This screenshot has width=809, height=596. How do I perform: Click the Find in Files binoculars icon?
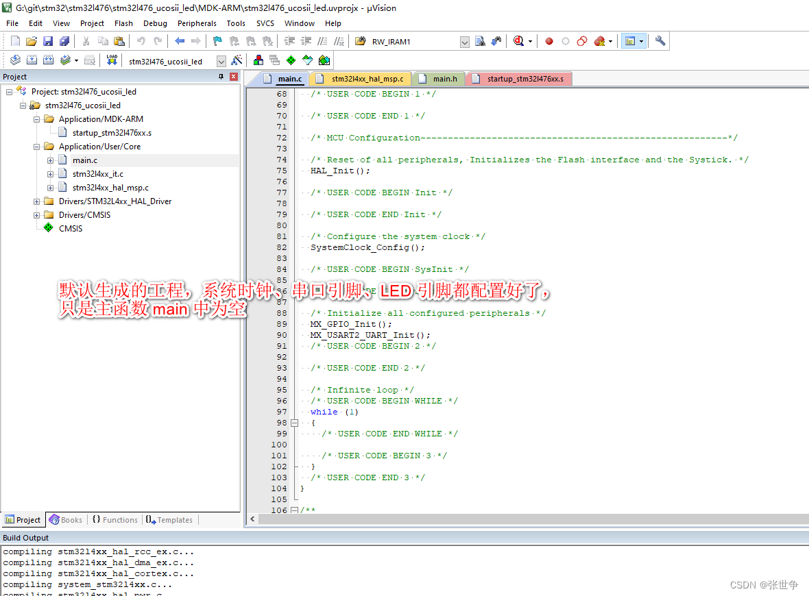coord(479,40)
